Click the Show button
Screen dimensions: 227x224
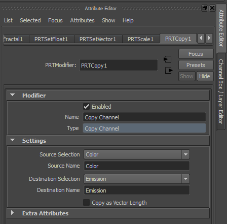click(186, 76)
